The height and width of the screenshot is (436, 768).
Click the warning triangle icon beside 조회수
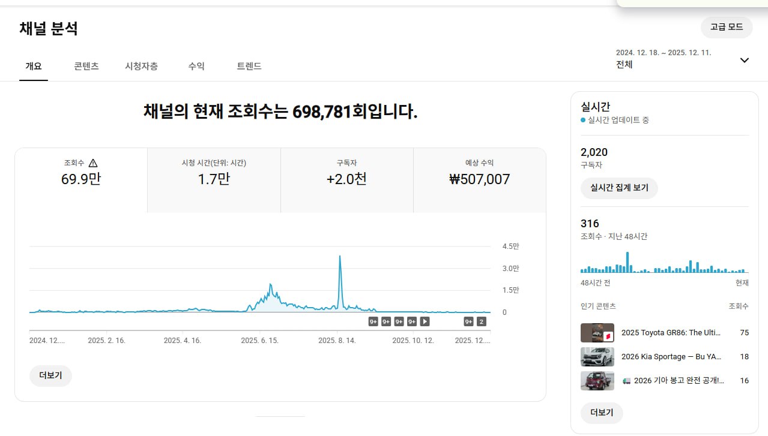tap(93, 163)
